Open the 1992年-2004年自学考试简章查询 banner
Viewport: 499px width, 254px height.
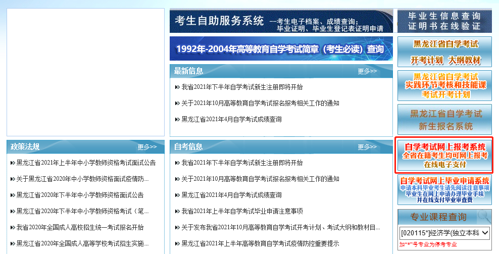point(281,49)
